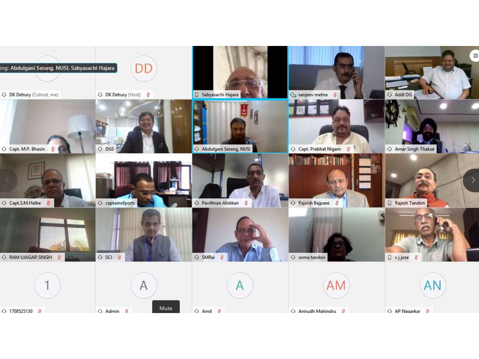Click headset icon beside Amar Singh Thakur
The image size is (479, 359).
click(390, 149)
